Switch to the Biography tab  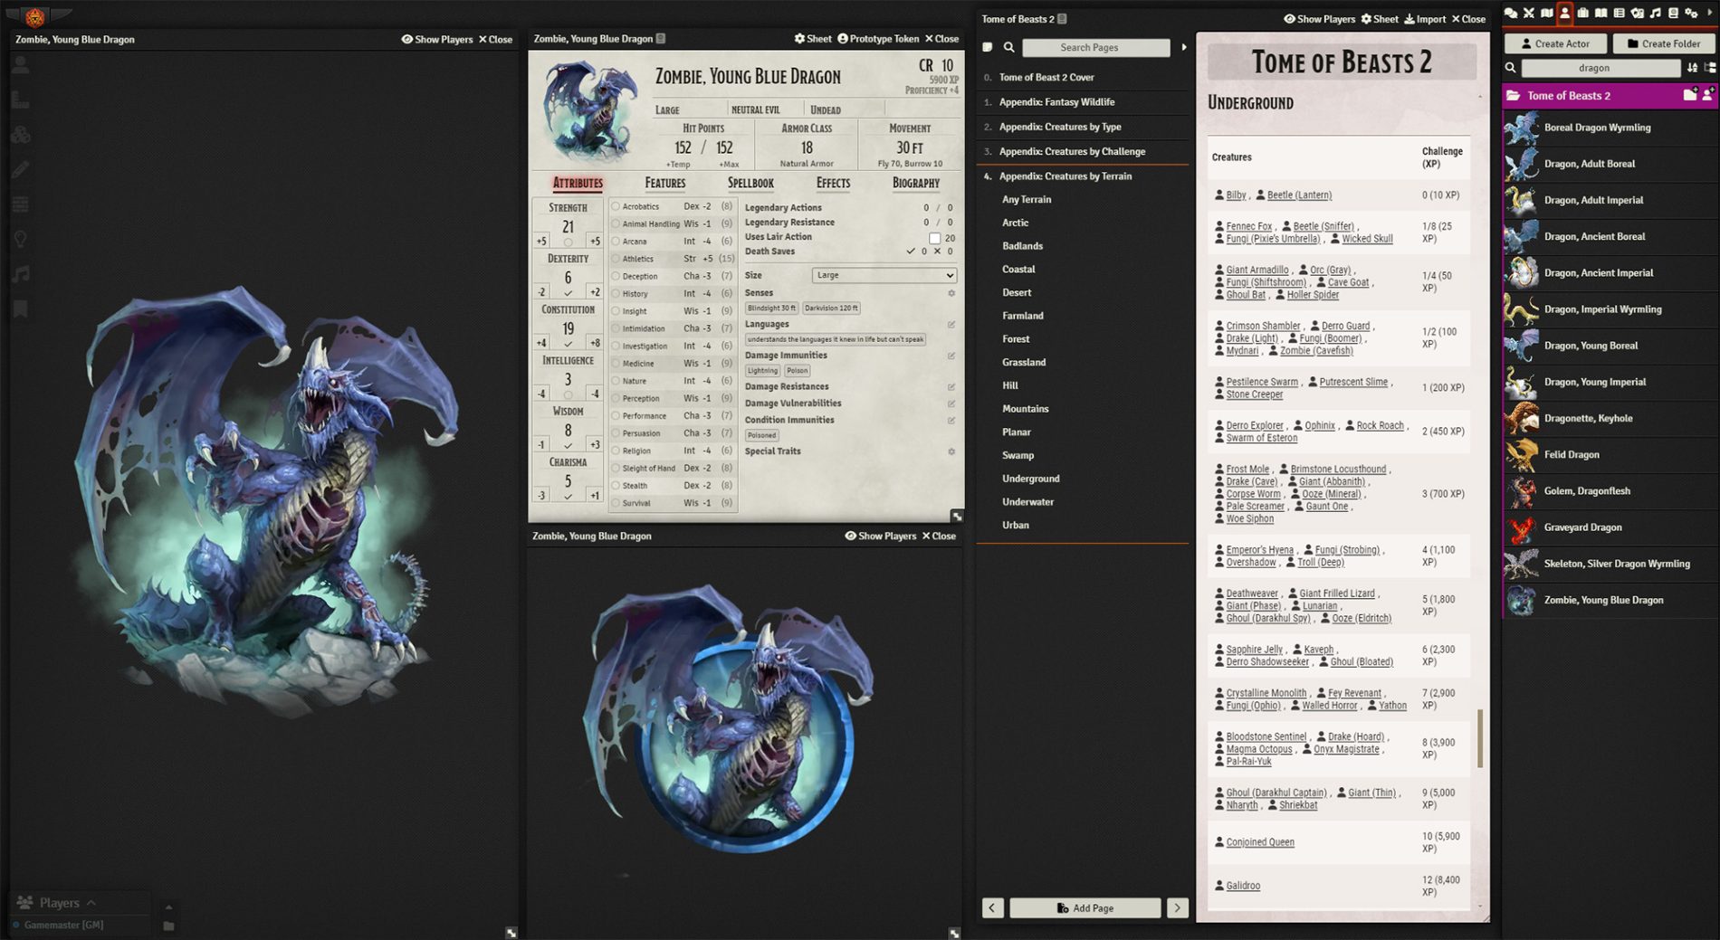(x=916, y=183)
